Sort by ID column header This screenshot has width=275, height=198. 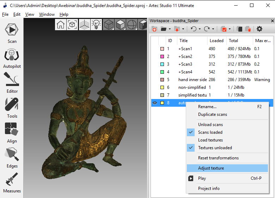click(171, 41)
